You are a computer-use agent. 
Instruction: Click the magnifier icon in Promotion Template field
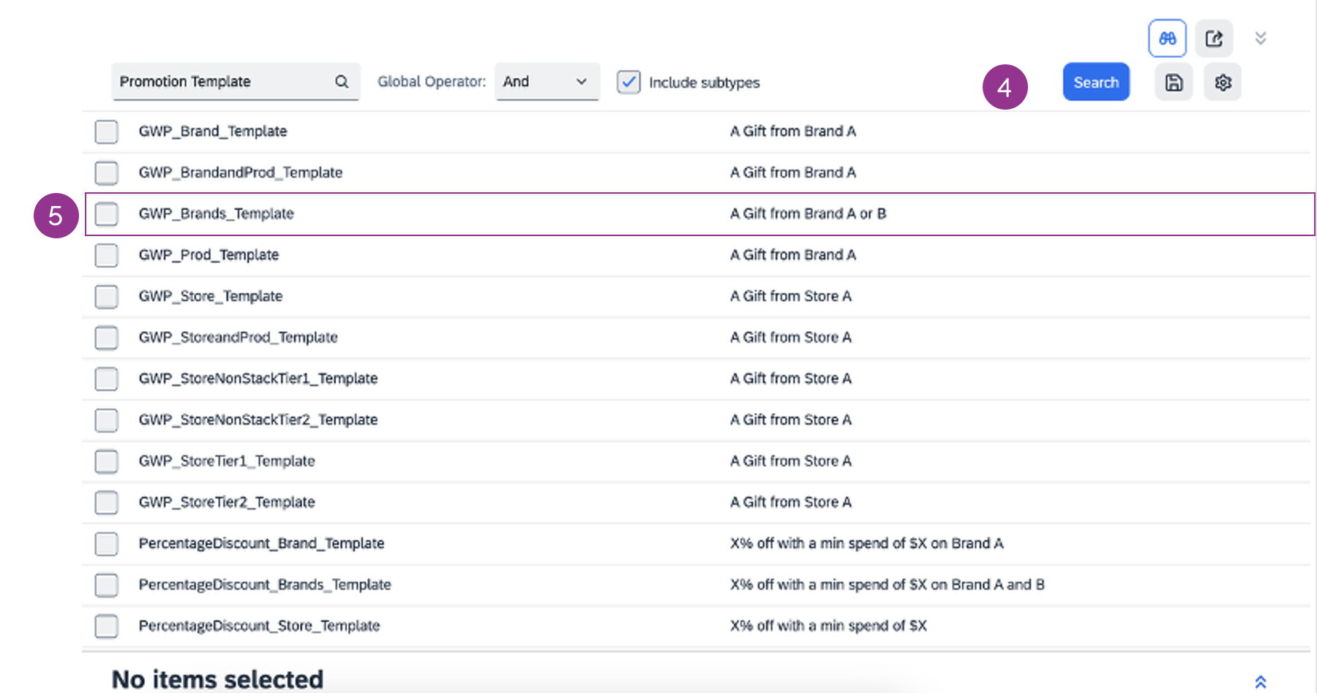[x=342, y=82]
